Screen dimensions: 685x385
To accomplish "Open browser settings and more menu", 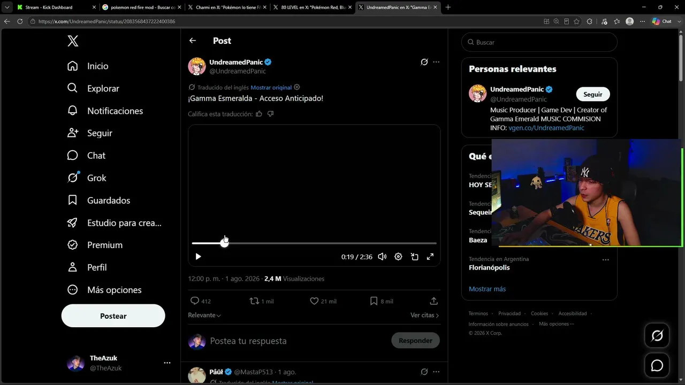I will [x=642, y=21].
